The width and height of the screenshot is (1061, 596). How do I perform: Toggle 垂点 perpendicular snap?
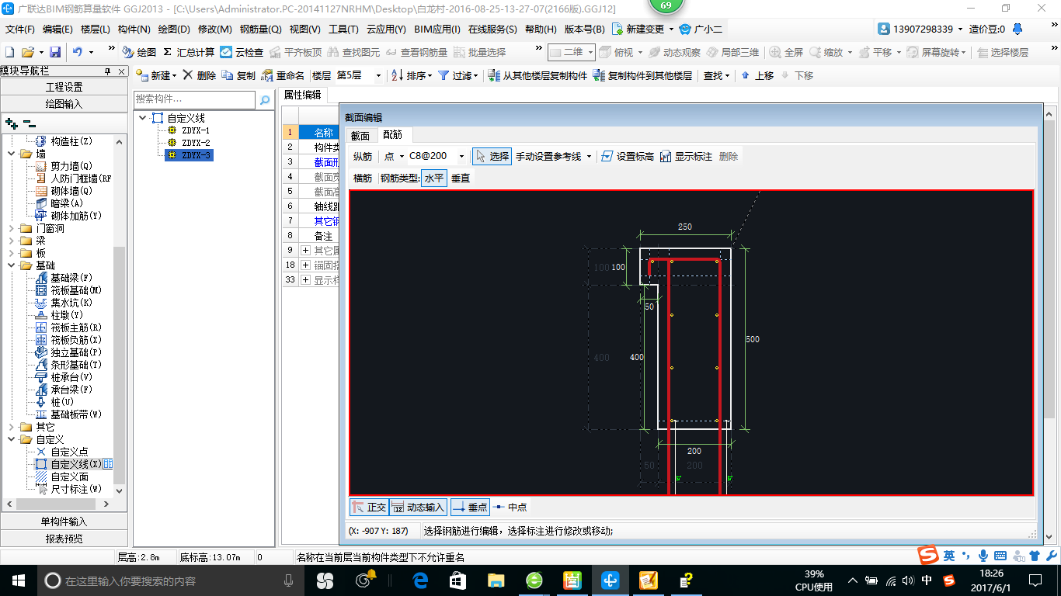tap(470, 507)
